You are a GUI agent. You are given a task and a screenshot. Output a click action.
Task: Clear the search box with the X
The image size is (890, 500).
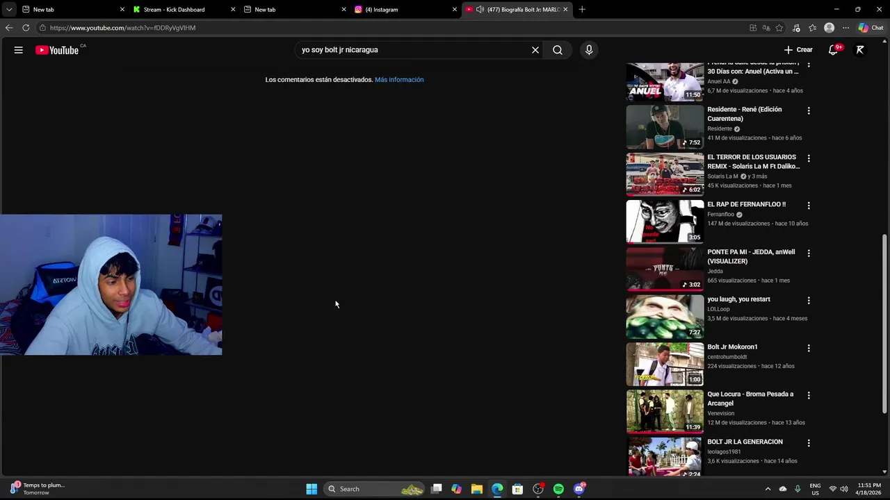pyautogui.click(x=535, y=50)
